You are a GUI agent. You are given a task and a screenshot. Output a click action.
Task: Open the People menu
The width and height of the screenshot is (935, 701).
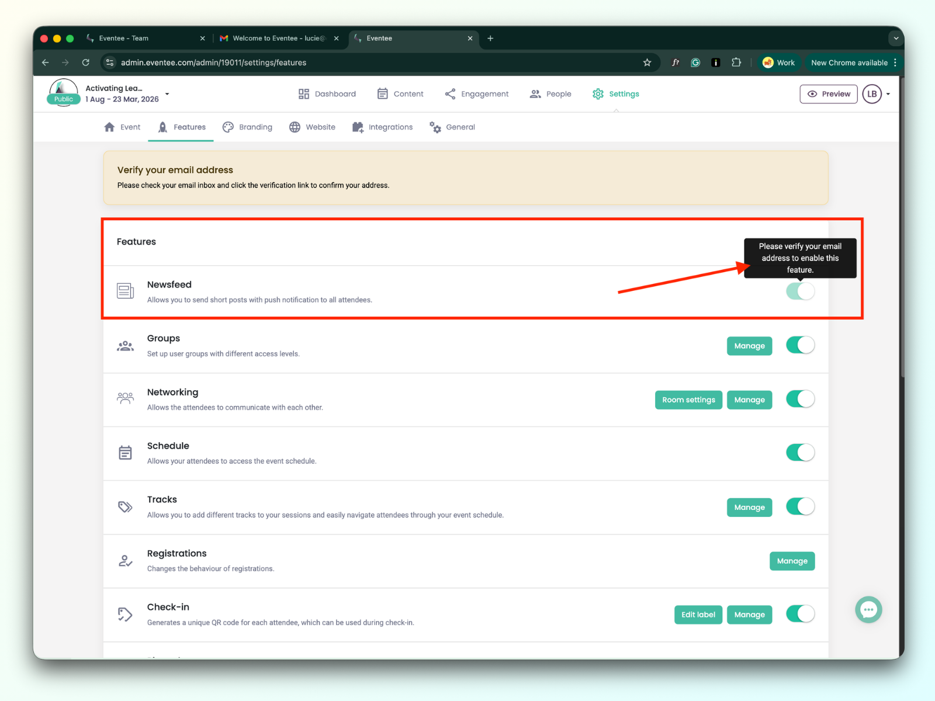tap(550, 94)
